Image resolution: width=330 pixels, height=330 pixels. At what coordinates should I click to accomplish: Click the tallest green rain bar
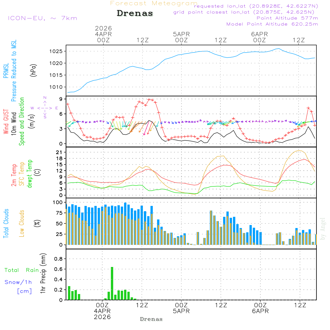point(112,283)
